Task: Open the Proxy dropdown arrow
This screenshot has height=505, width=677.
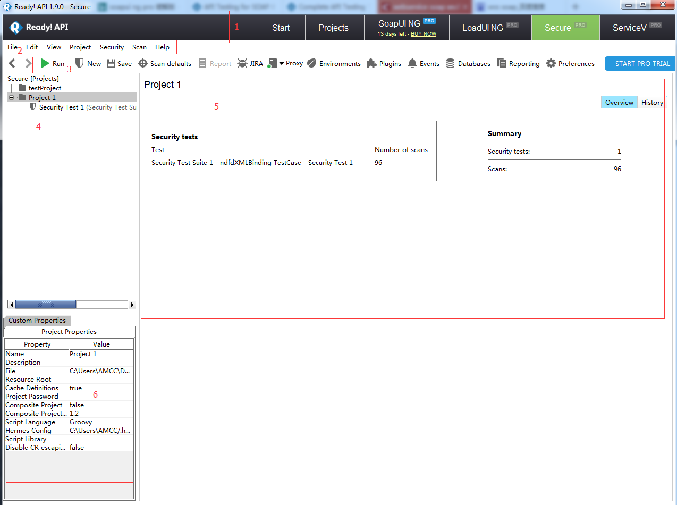Action: (282, 63)
